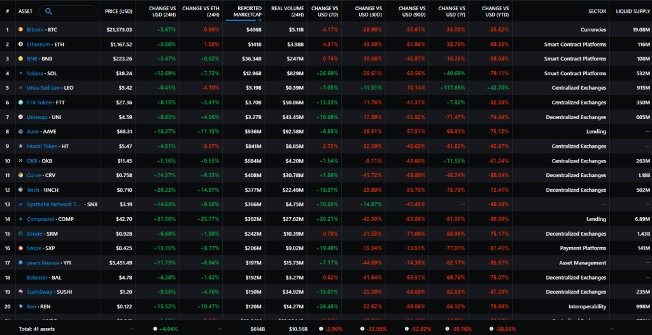Click the Ethereum logo icon
This screenshot has width=652, height=335.
pyautogui.click(x=21, y=44)
